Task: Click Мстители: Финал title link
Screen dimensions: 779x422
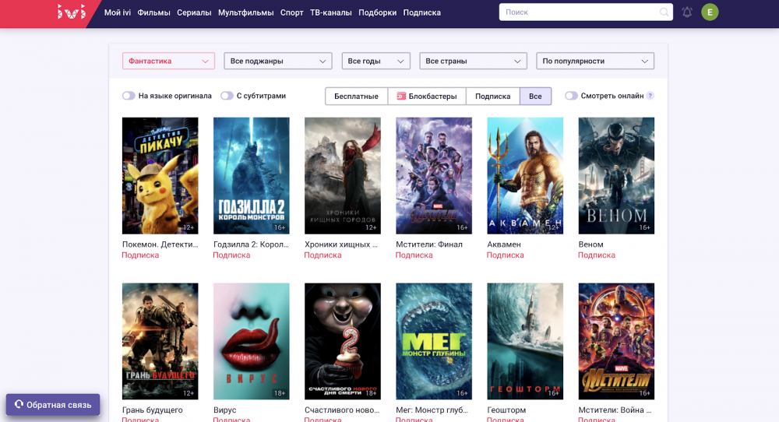Action: pos(429,244)
